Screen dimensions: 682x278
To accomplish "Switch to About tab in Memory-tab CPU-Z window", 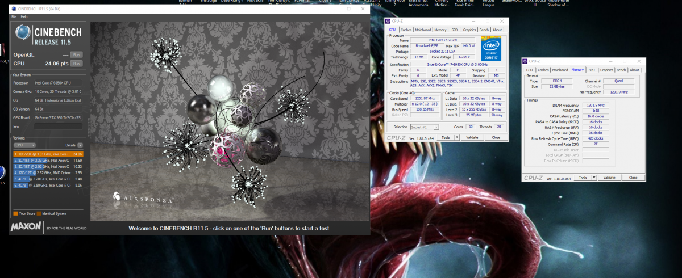I will click(635, 70).
